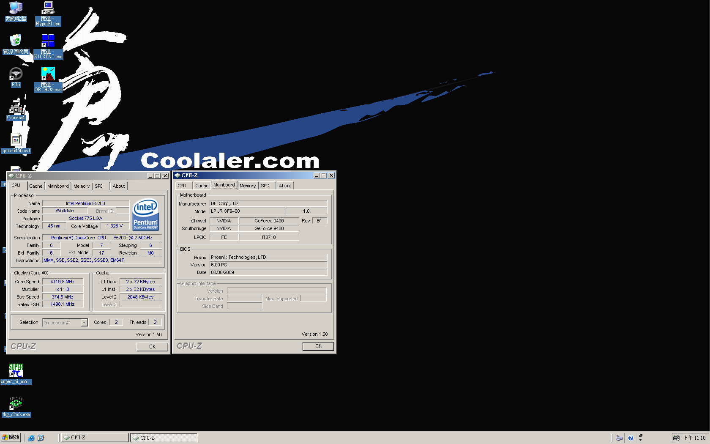Click the Phoenix Technologies BIOS brand value
This screenshot has width=710, height=444.
(x=268, y=257)
